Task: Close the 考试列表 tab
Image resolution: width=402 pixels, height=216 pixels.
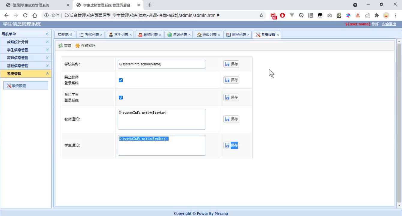Action: 101,35
